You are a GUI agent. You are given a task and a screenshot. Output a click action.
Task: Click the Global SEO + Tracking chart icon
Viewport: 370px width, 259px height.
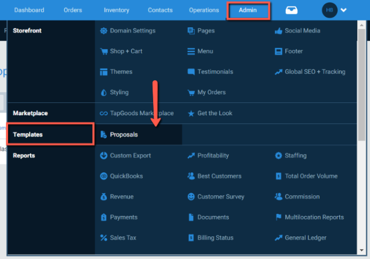tap(278, 72)
